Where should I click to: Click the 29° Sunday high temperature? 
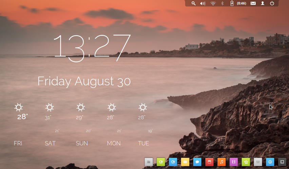tap(79, 118)
